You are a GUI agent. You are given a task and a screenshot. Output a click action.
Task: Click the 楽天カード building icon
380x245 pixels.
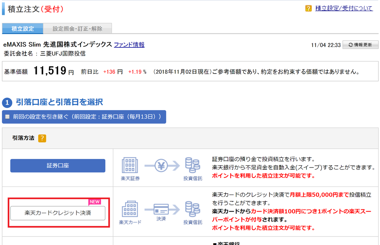[x=130, y=209]
